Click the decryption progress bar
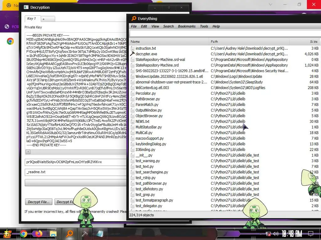 76,182
